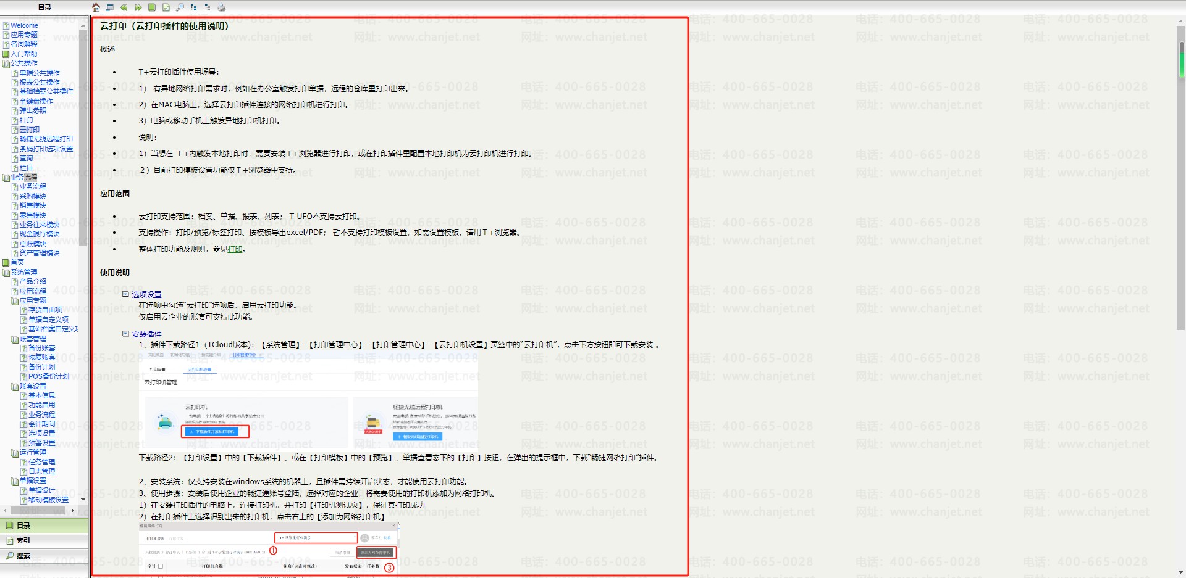Image resolution: width=1186 pixels, height=578 pixels.
Task: Open 会计期间 topic
Action: coord(41,424)
